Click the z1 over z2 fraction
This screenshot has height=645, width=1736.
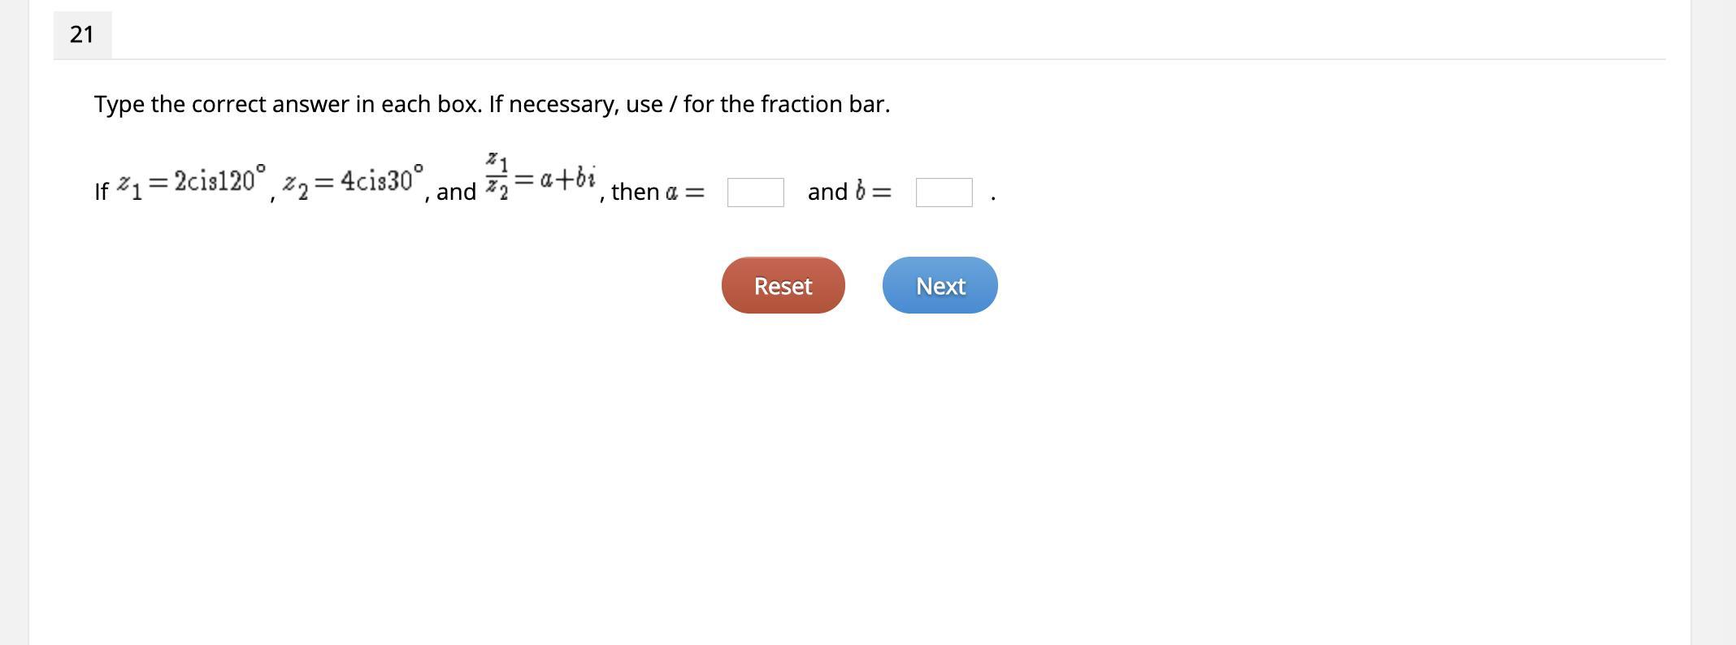pos(497,175)
